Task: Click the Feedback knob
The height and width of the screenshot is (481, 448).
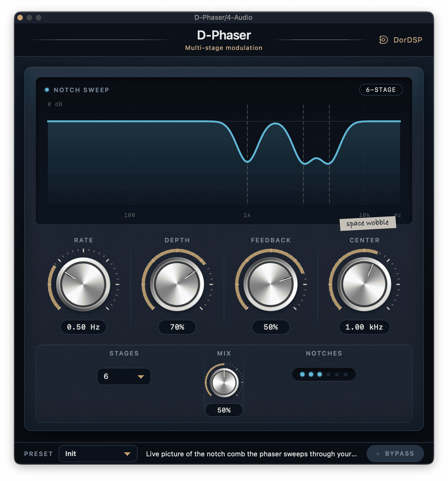Action: click(271, 284)
